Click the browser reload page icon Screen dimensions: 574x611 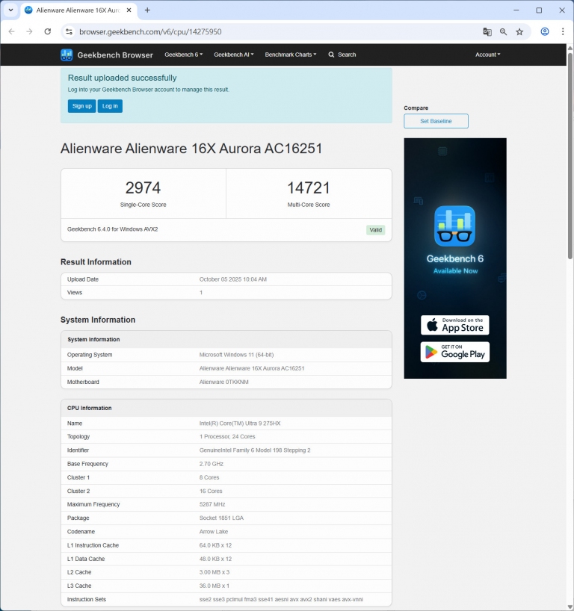pyautogui.click(x=48, y=32)
